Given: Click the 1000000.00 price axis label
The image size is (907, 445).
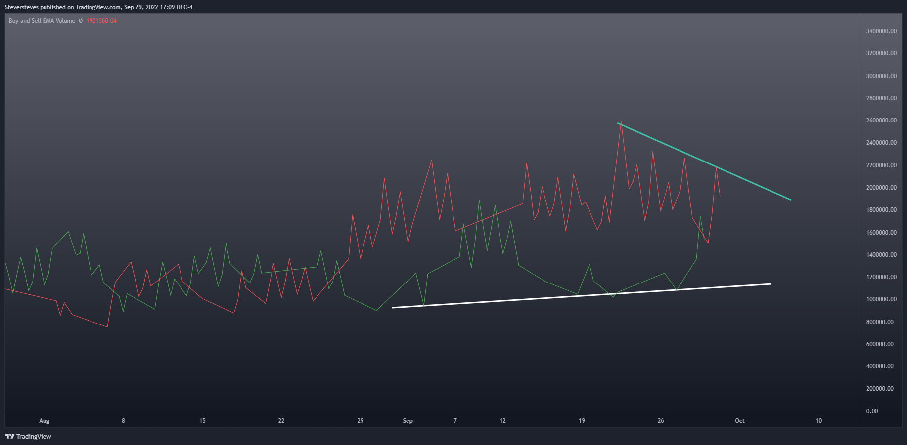Looking at the screenshot, I should [881, 299].
